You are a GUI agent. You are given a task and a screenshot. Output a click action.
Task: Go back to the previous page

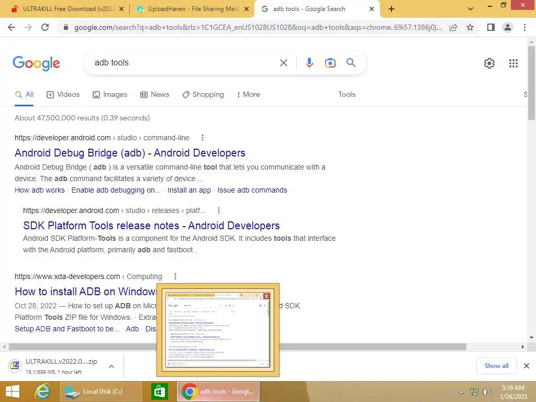point(12,27)
